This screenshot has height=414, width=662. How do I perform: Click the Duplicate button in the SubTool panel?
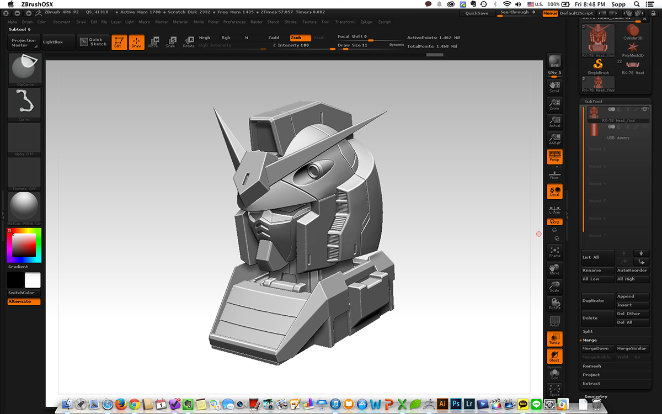coord(597,300)
